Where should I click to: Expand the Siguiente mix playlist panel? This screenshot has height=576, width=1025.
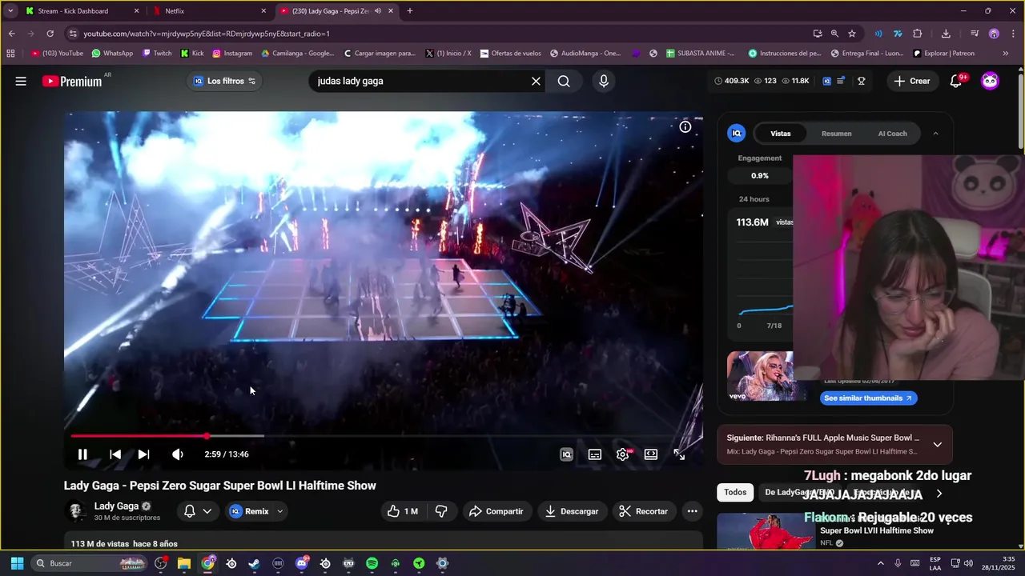point(937,445)
